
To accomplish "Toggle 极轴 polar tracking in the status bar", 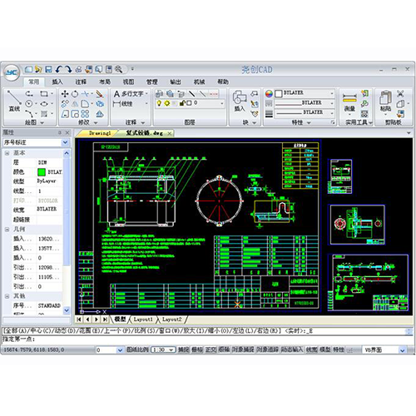I will (x=224, y=349).
